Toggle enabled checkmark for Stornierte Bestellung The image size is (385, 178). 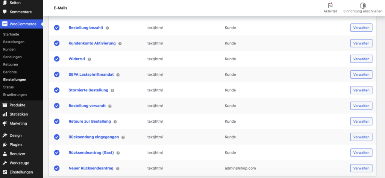click(57, 90)
